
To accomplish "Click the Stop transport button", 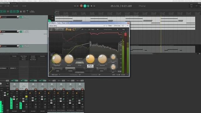I will pyautogui.click(x=91, y=6).
